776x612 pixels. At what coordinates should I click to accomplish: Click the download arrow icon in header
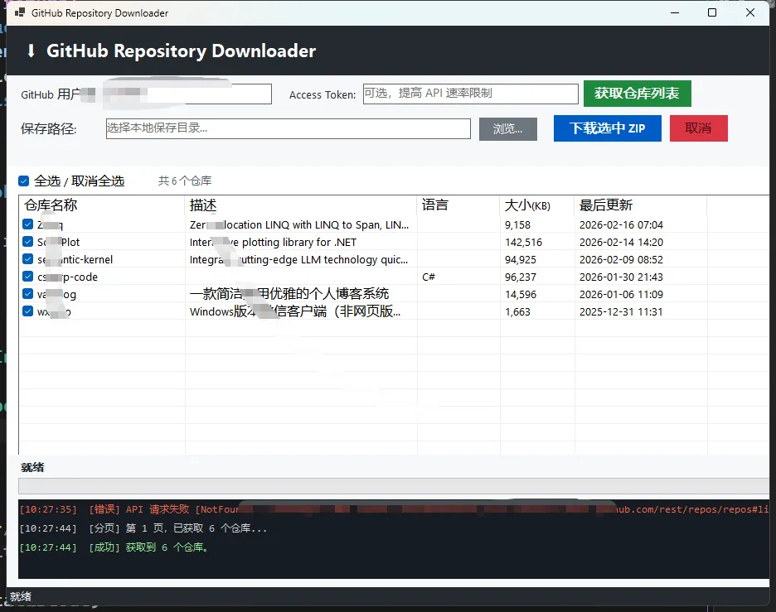pyautogui.click(x=32, y=51)
